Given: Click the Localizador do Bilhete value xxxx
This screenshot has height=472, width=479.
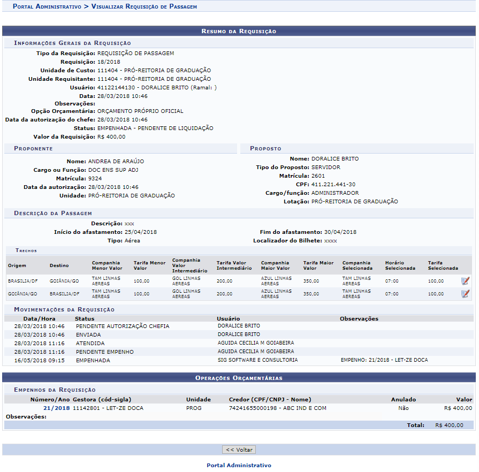Looking at the screenshot, I should pos(330,241).
